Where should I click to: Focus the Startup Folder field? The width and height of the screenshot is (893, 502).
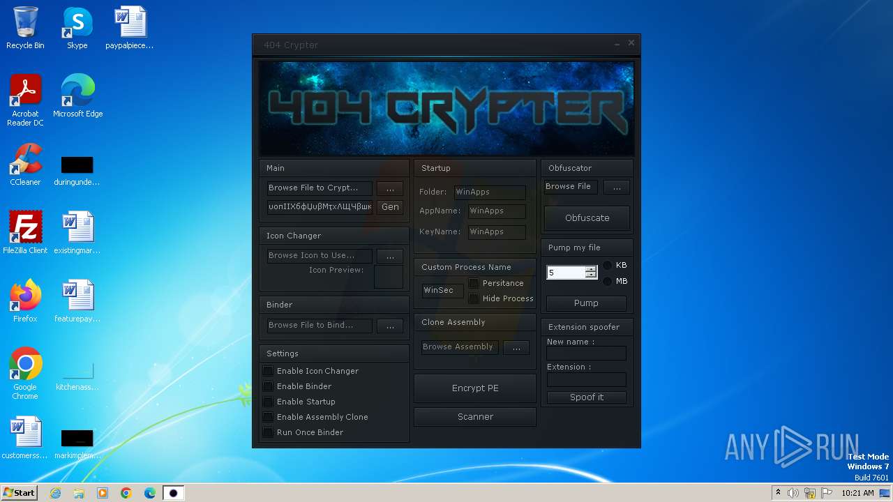(x=490, y=192)
